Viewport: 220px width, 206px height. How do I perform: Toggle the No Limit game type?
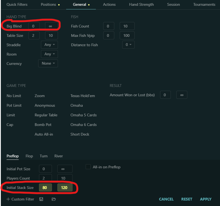tap(14, 96)
